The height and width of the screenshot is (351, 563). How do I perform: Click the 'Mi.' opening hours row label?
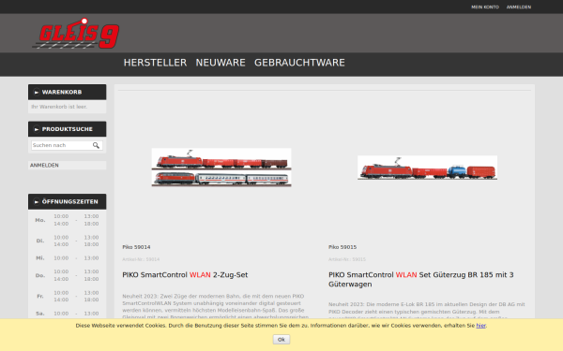pos(39,258)
